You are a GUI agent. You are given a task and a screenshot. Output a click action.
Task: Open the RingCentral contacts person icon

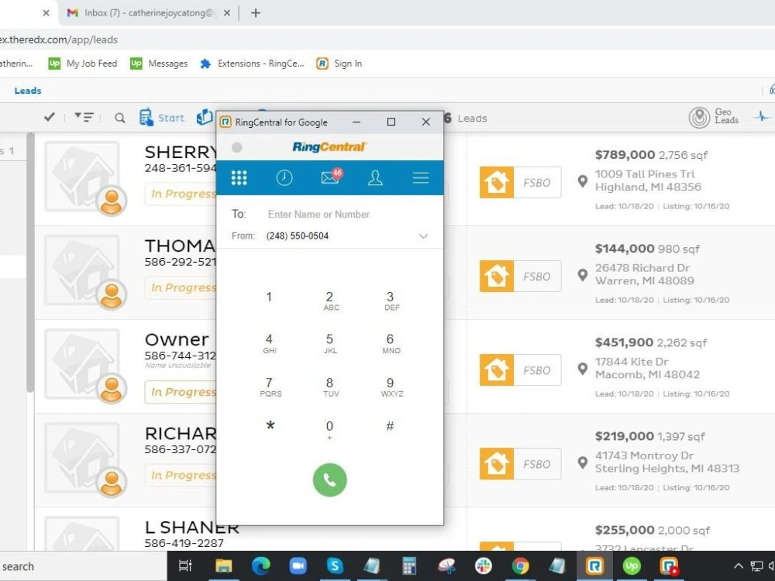pos(375,178)
